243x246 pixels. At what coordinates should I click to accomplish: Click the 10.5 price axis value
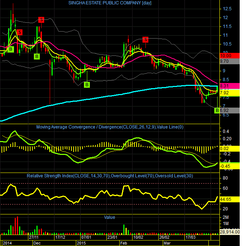[x=227, y=44]
